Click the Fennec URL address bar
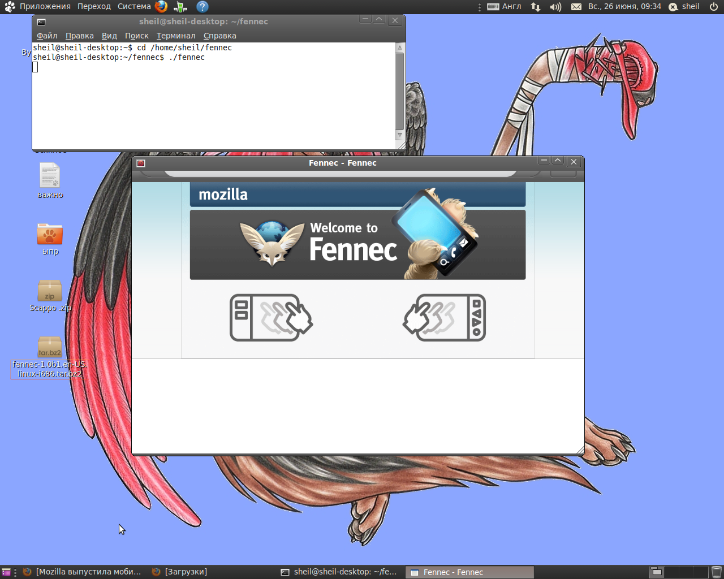This screenshot has width=724, height=579. (x=340, y=174)
